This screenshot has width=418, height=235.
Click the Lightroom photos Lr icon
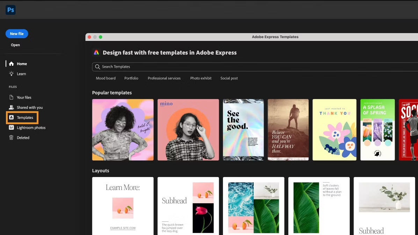tap(12, 128)
